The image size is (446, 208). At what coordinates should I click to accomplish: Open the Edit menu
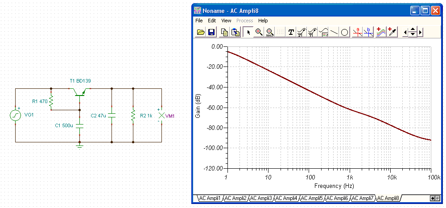(212, 21)
